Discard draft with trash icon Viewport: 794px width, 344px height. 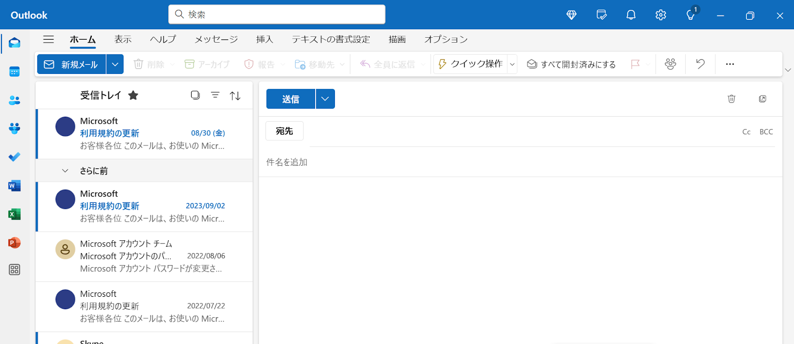point(731,99)
